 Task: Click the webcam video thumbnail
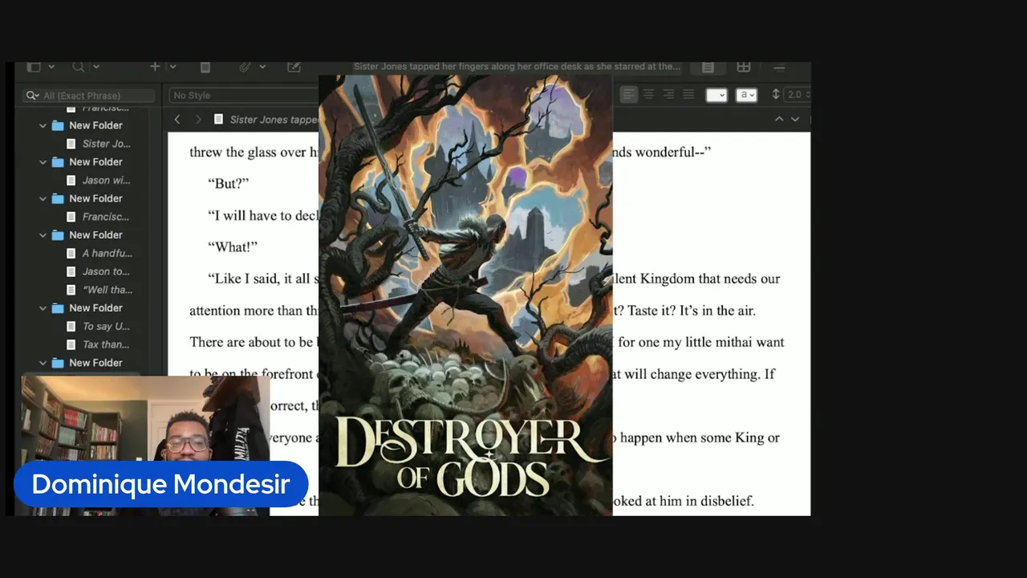click(145, 446)
